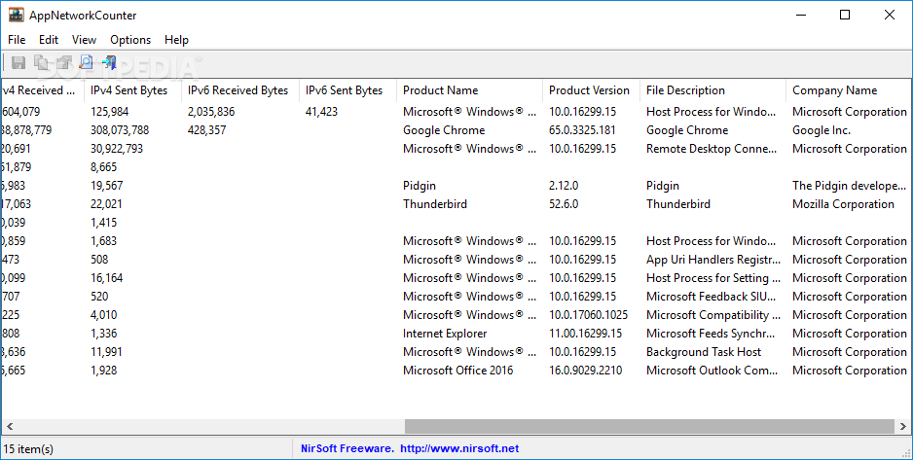This screenshot has width=913, height=460.
Task: Click the 15 item(s) status bar text
Action: coord(28,449)
